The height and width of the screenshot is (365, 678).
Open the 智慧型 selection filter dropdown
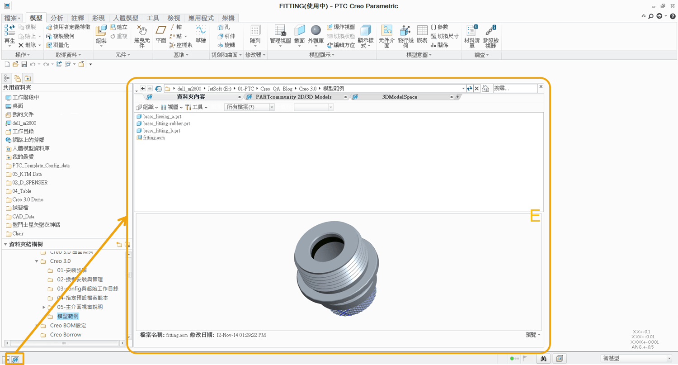(636, 359)
